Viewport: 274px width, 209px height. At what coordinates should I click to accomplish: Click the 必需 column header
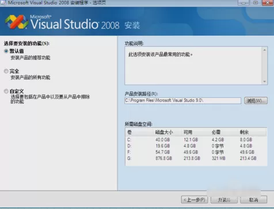point(216,132)
